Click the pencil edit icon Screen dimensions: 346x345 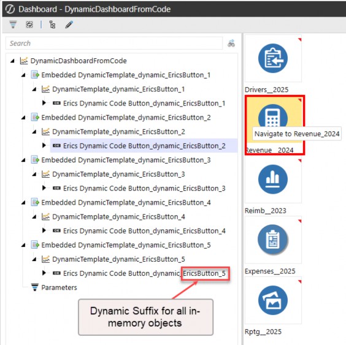69,25
